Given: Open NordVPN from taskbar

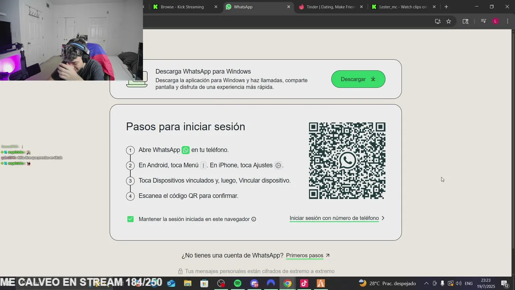Looking at the screenshot, I should [x=271, y=284].
